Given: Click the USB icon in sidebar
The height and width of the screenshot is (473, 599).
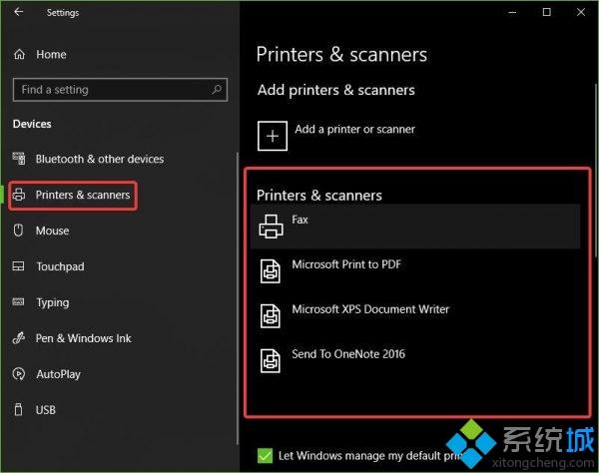Looking at the screenshot, I should pos(18,409).
